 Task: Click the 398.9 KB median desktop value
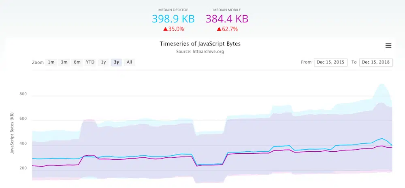point(173,19)
